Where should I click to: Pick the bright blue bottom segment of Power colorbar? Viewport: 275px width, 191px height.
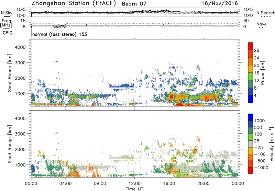coord(251,99)
